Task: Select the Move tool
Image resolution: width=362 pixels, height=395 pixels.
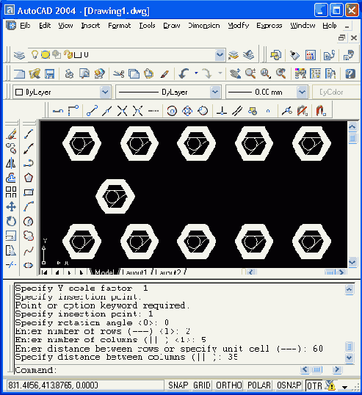Action: [11, 207]
